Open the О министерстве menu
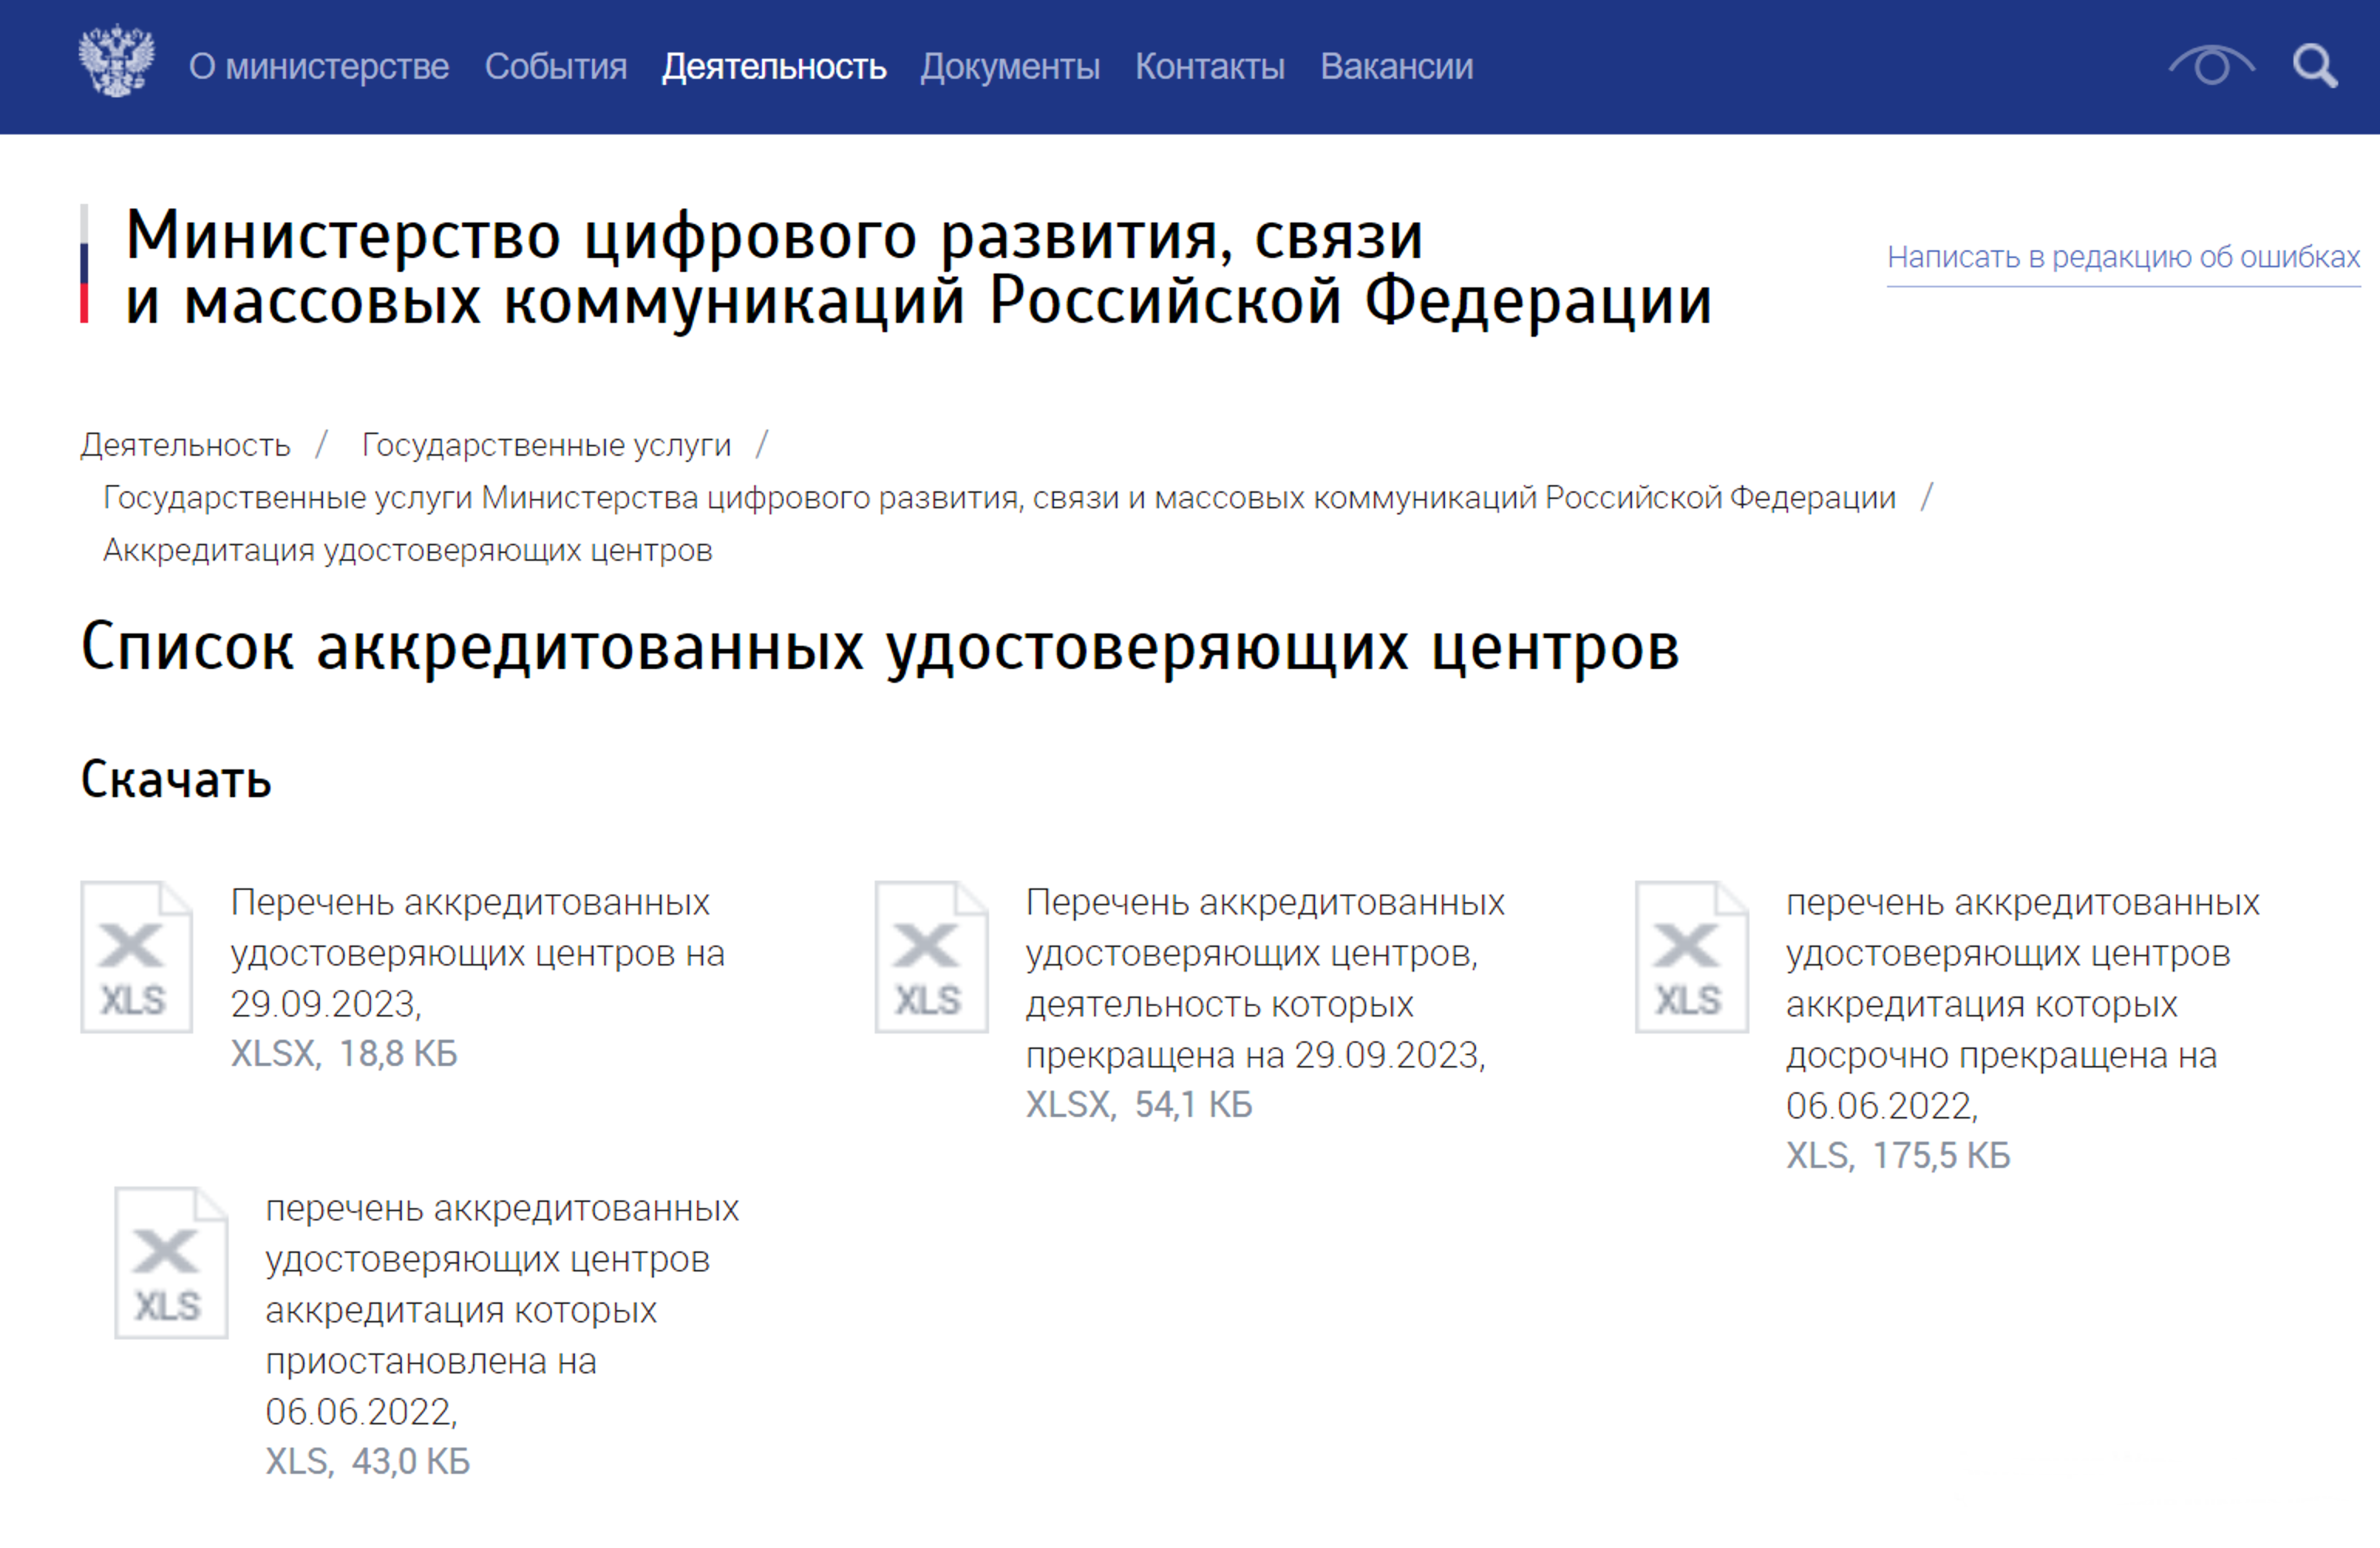Image resolution: width=2380 pixels, height=1548 pixels. click(319, 67)
